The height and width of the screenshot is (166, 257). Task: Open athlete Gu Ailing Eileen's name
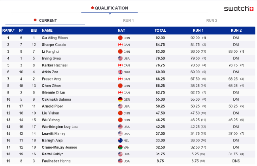pyautogui.click(x=55, y=38)
